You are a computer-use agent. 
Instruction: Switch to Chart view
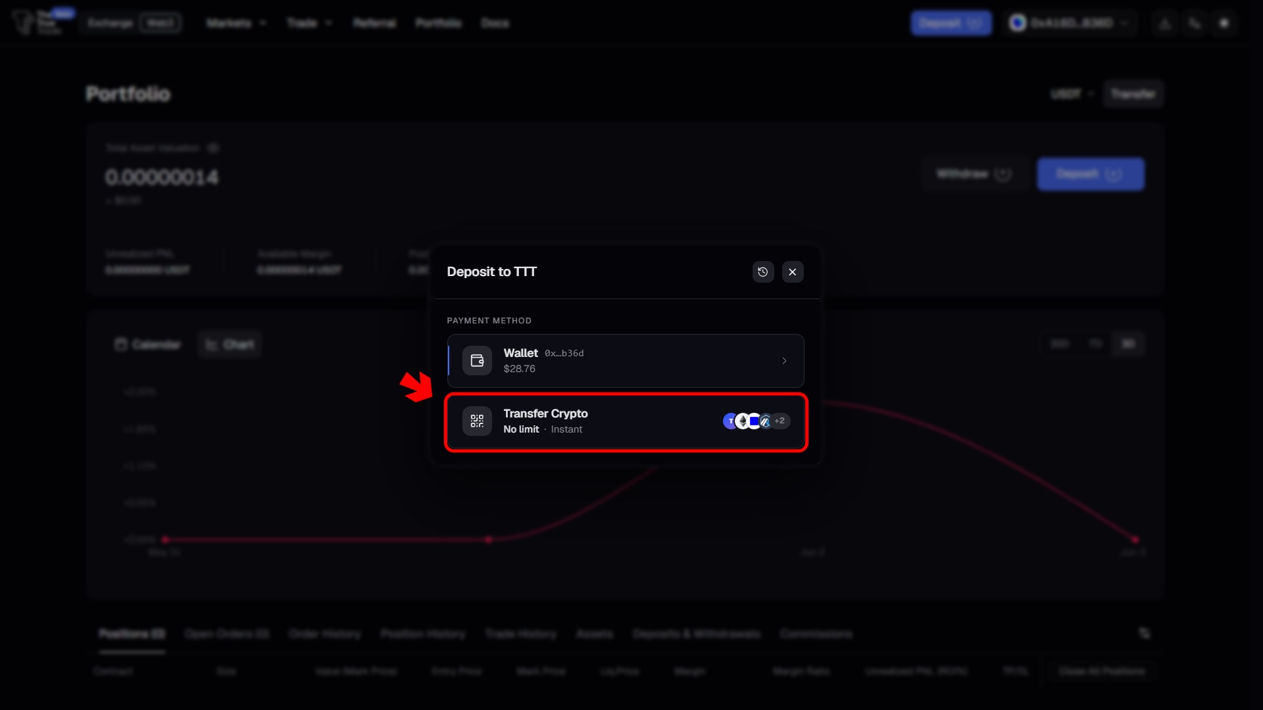tap(230, 344)
